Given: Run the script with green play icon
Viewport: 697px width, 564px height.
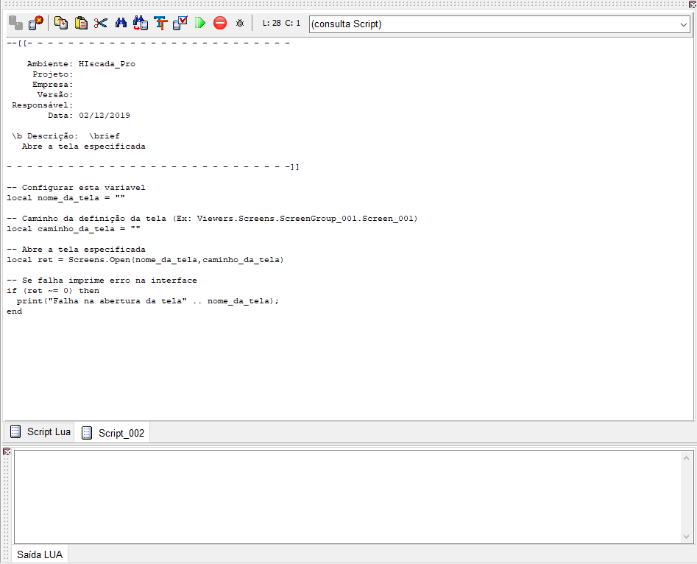Looking at the screenshot, I should [x=200, y=23].
